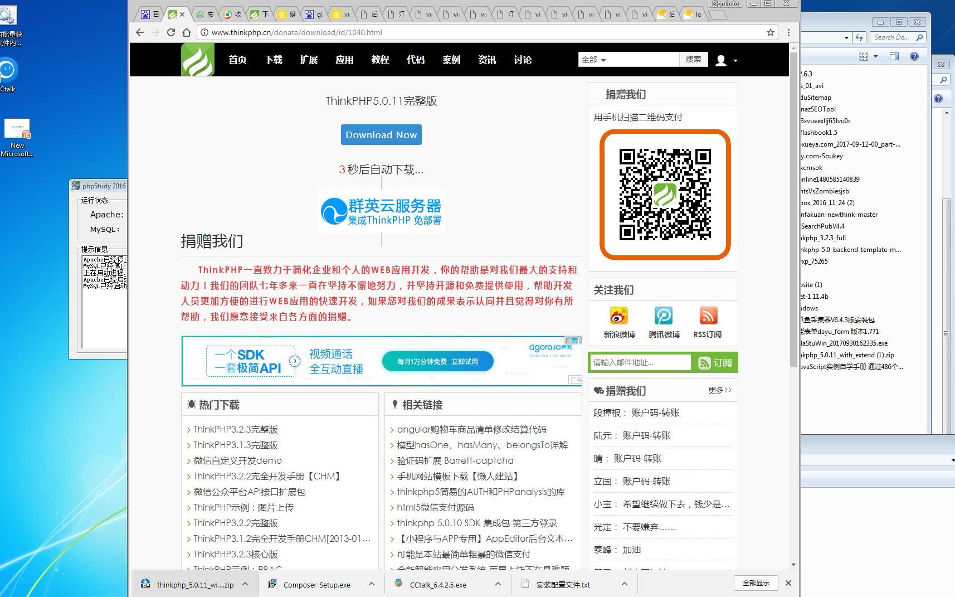Click the 搜索 search button
Image resolution: width=955 pixels, height=597 pixels.
point(694,60)
